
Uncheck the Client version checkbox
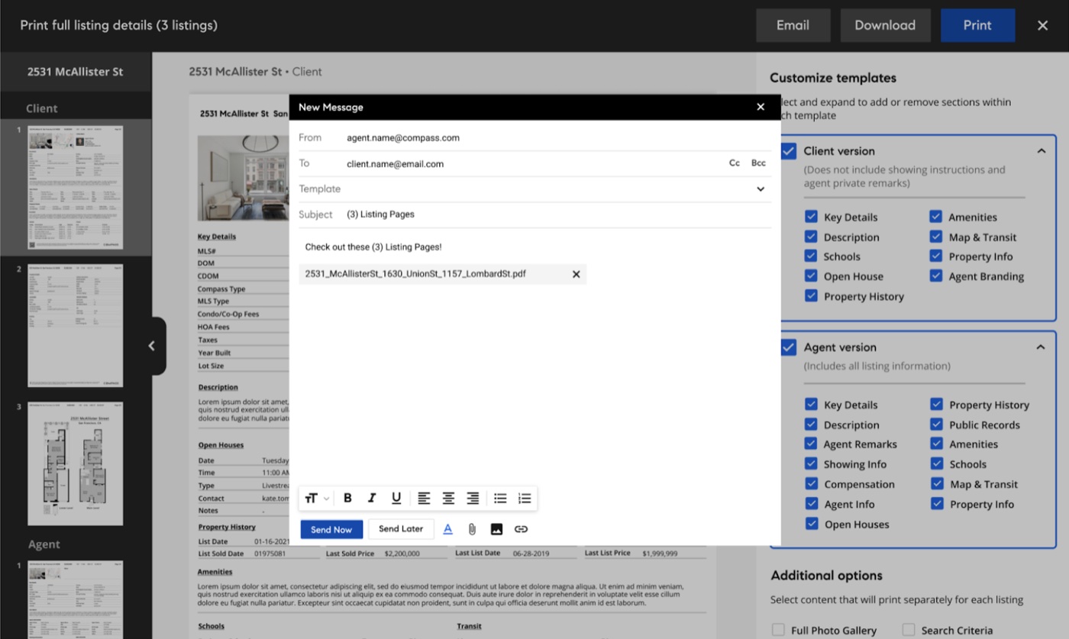tap(789, 151)
